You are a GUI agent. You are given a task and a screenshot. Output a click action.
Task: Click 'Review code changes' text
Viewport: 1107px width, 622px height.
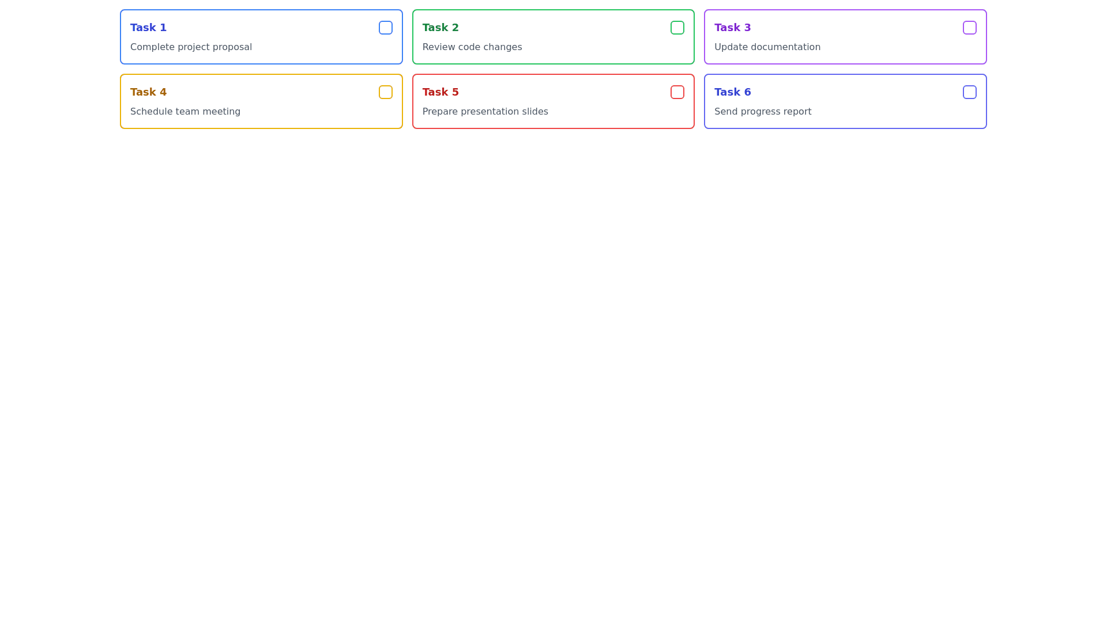pyautogui.click(x=472, y=47)
